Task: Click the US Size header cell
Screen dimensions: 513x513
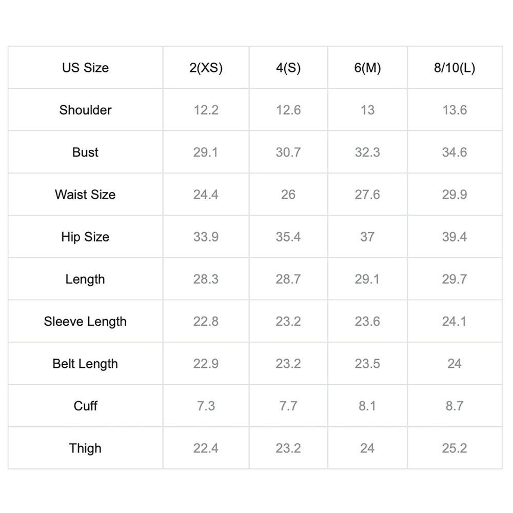Action: click(85, 68)
